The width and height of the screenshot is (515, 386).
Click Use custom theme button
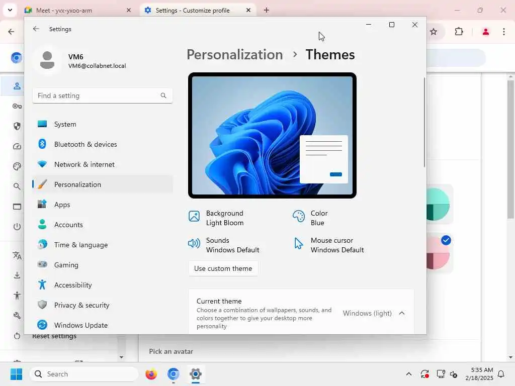223,268
